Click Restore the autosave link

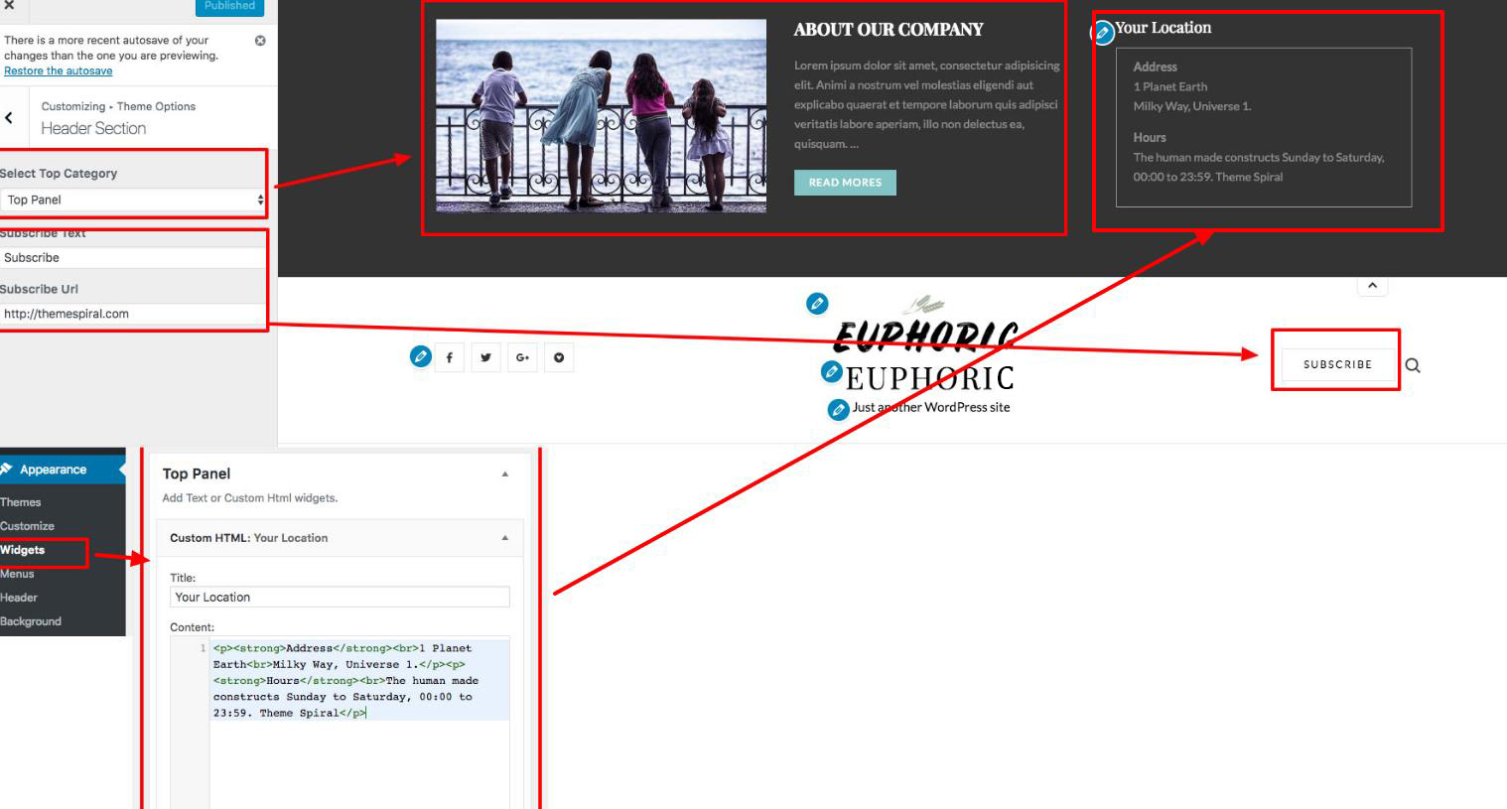(59, 71)
